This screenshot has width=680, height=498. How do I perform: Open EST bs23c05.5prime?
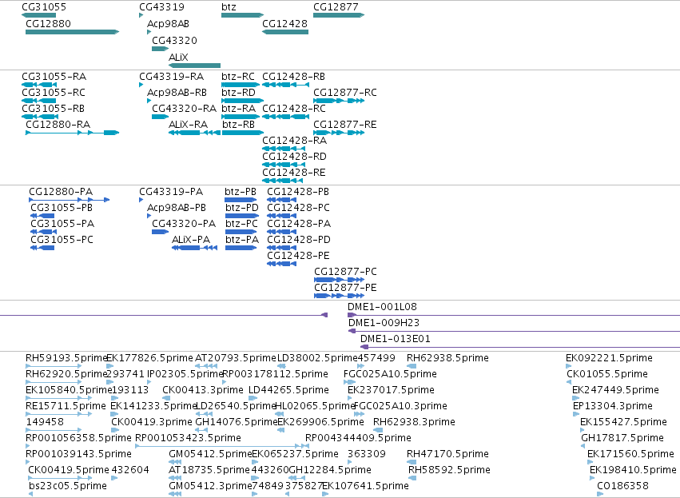(68, 486)
